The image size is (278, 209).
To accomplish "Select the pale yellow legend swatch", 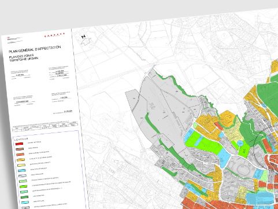I will (21, 165).
